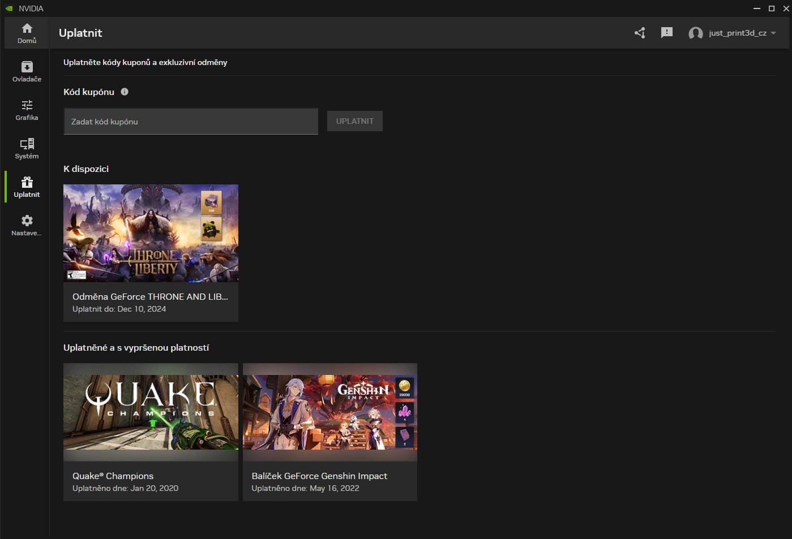Click the Quake® Champions title text
Screen dimensions: 792x539
[113, 476]
